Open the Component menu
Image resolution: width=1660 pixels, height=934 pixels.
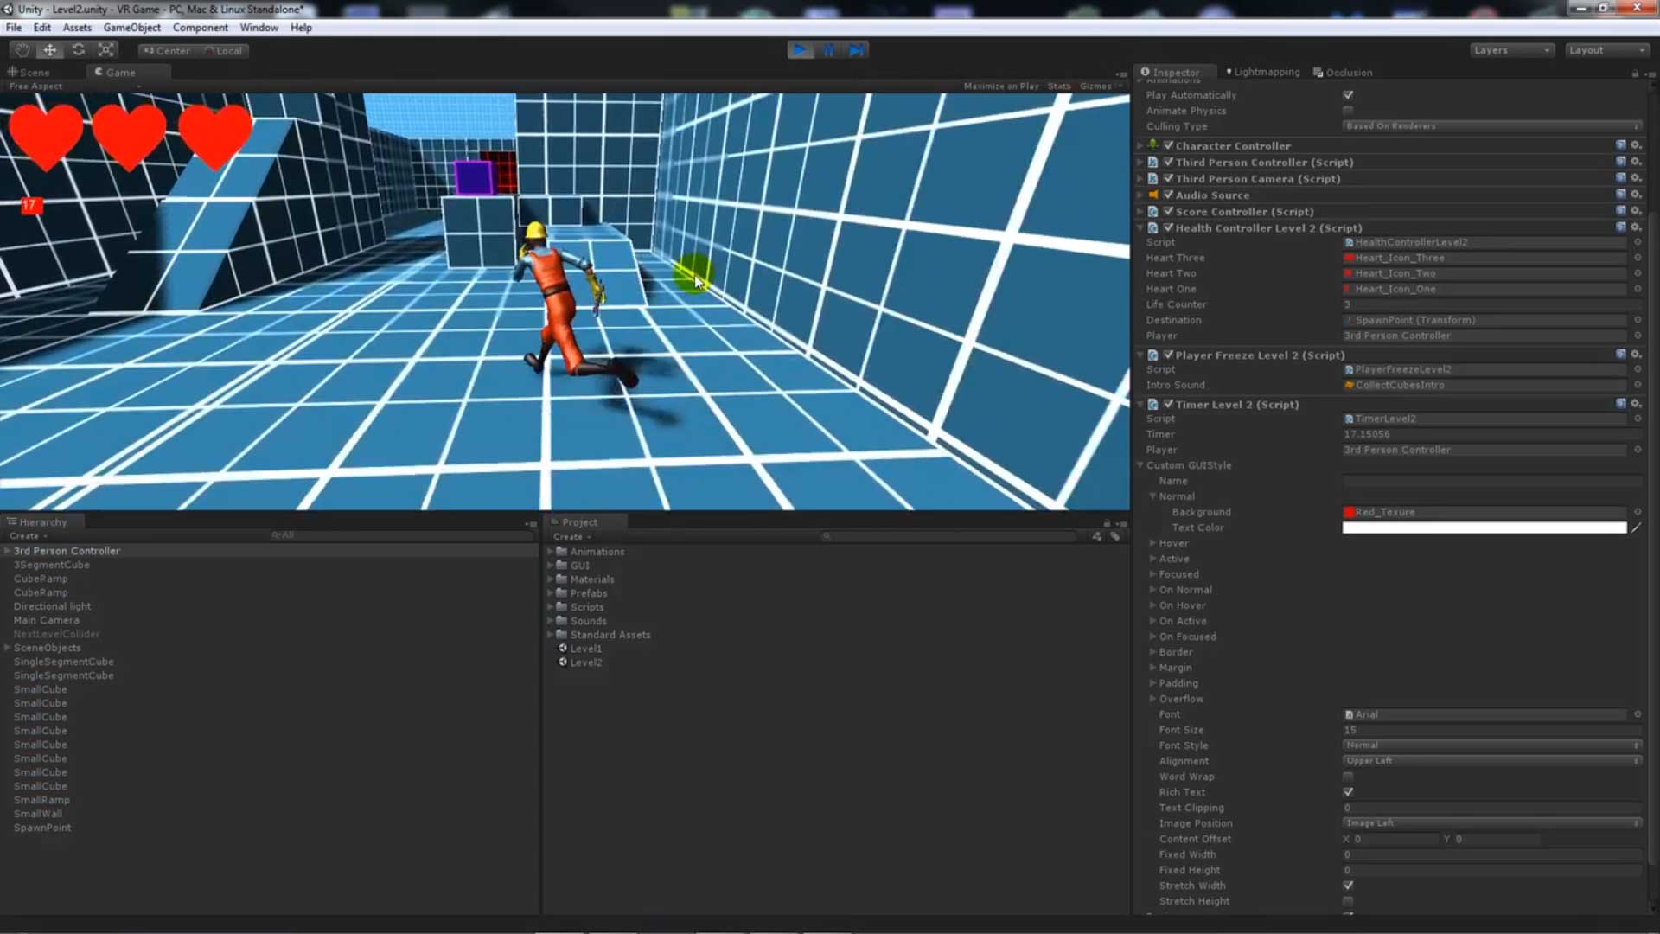200,28
